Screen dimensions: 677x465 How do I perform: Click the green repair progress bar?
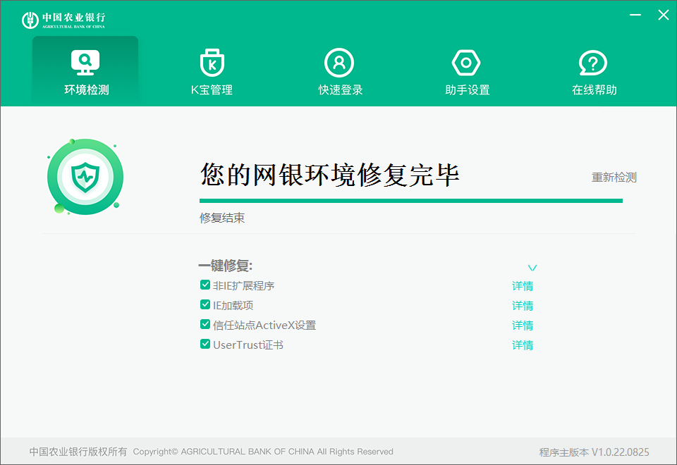(x=410, y=201)
